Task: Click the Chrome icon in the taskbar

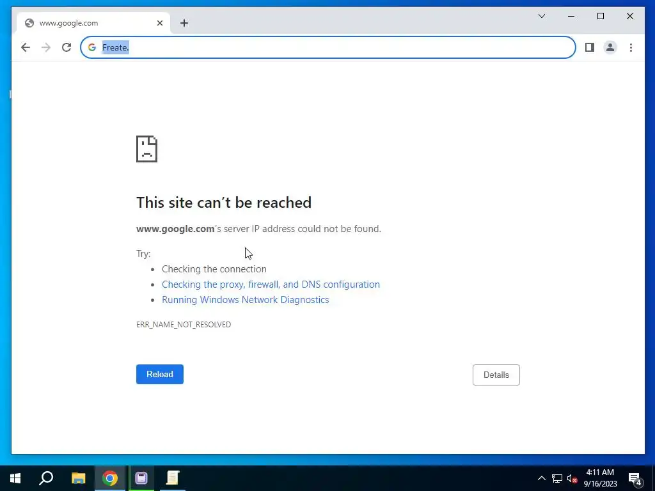Action: point(110,478)
